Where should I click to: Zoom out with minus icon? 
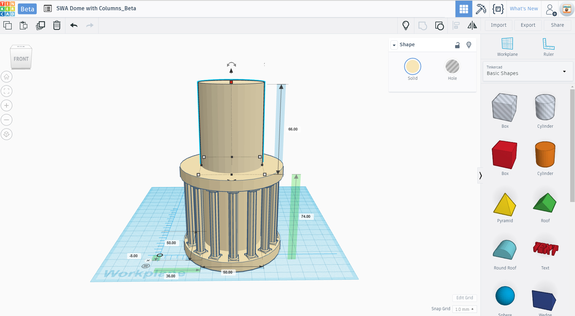[x=7, y=120]
